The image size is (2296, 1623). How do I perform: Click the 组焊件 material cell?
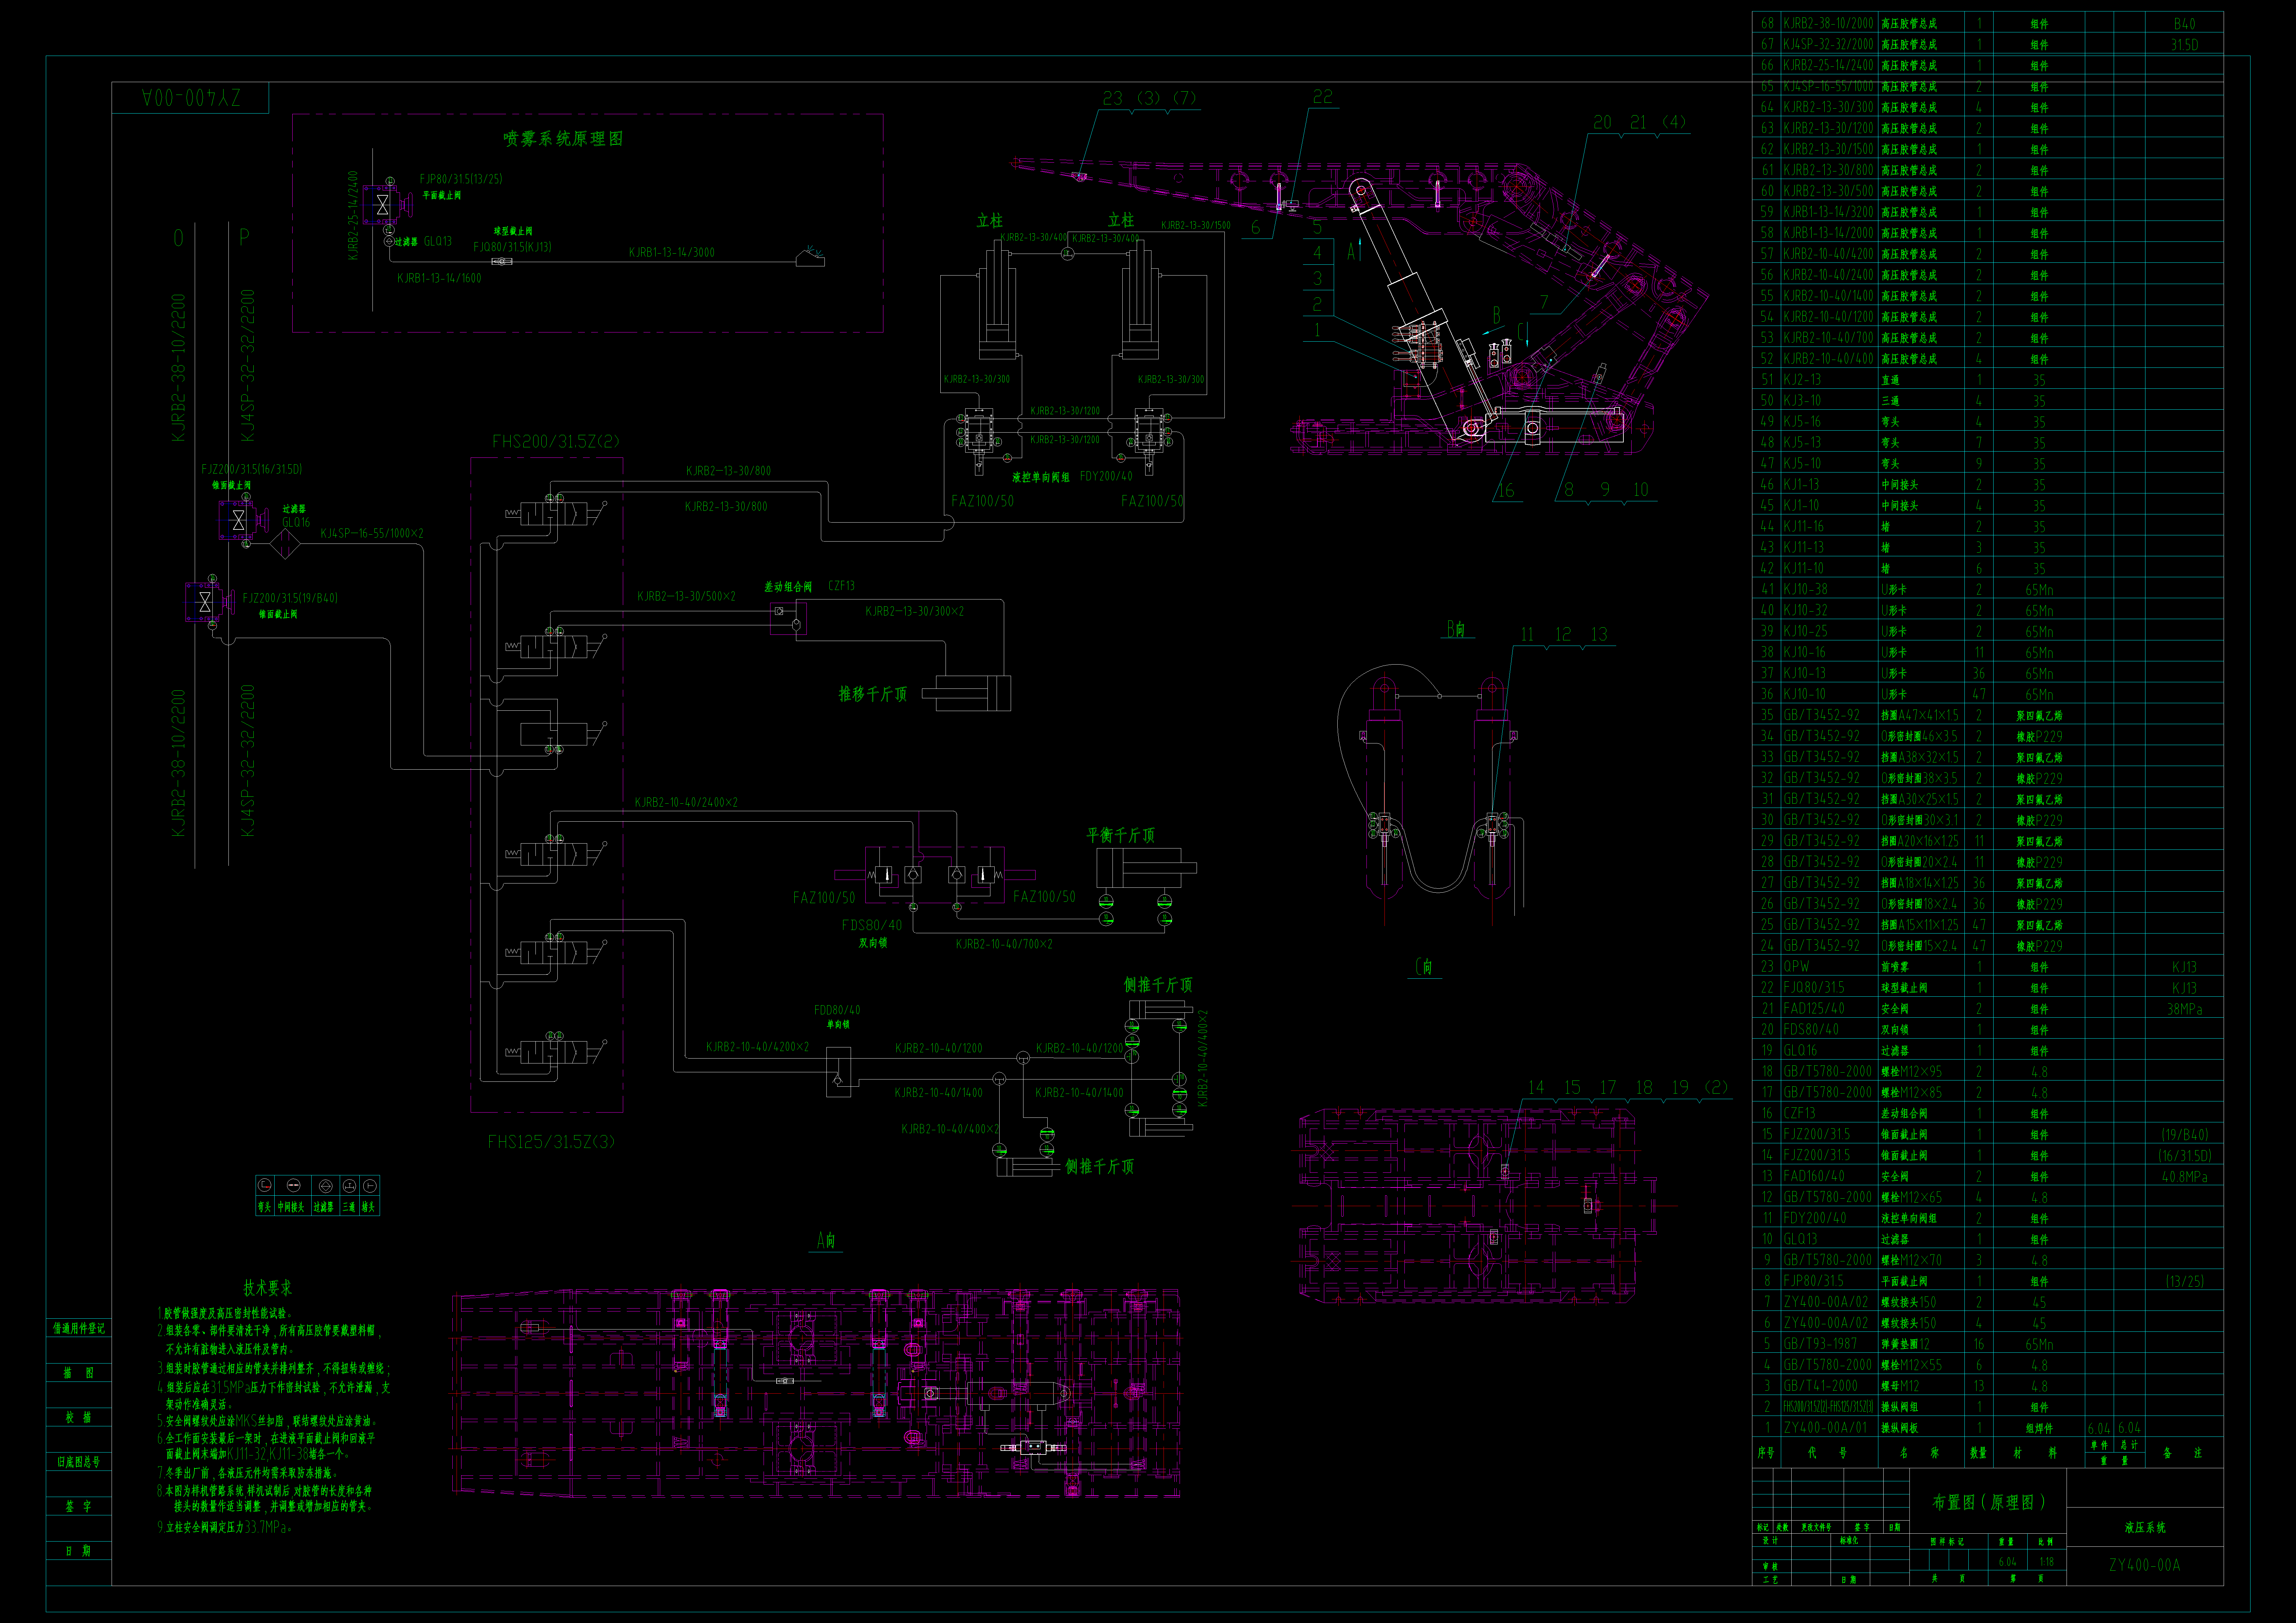pos(2039,1428)
